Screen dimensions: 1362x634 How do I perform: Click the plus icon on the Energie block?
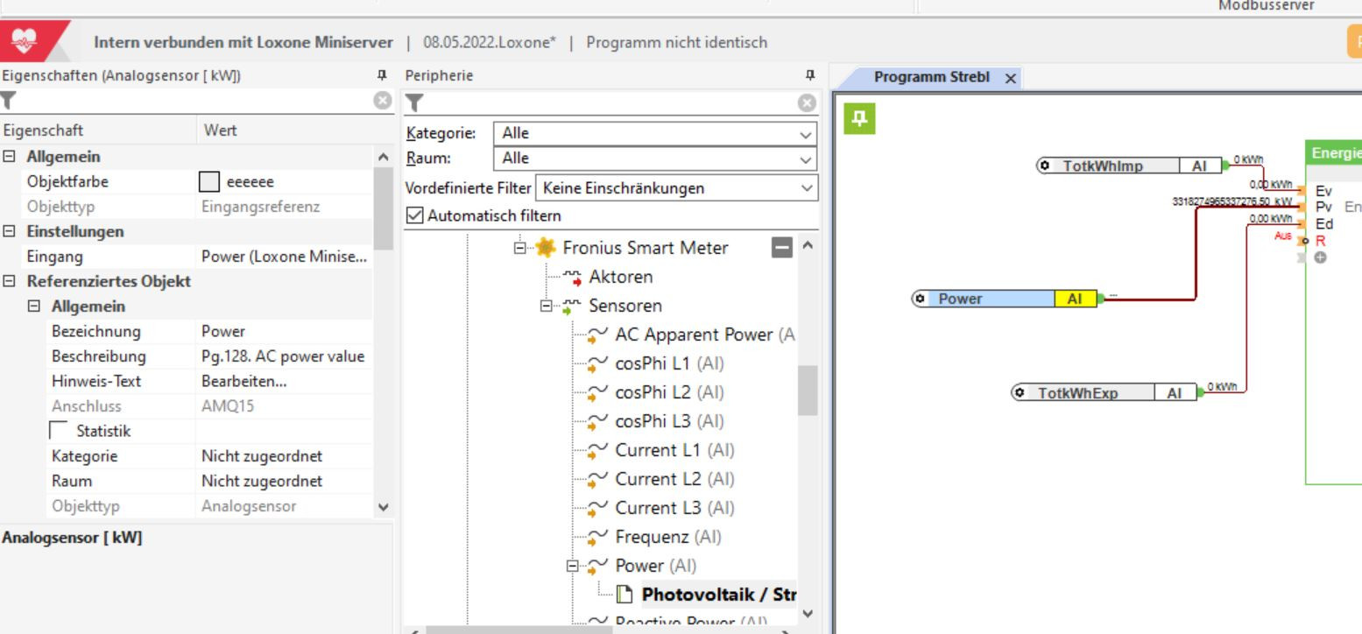pyautogui.click(x=1320, y=257)
